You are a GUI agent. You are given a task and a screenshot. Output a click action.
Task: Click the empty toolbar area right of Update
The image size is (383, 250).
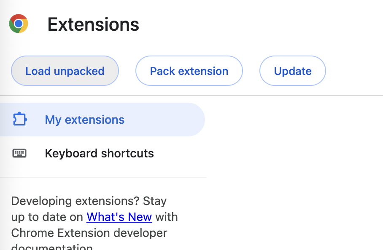354,71
